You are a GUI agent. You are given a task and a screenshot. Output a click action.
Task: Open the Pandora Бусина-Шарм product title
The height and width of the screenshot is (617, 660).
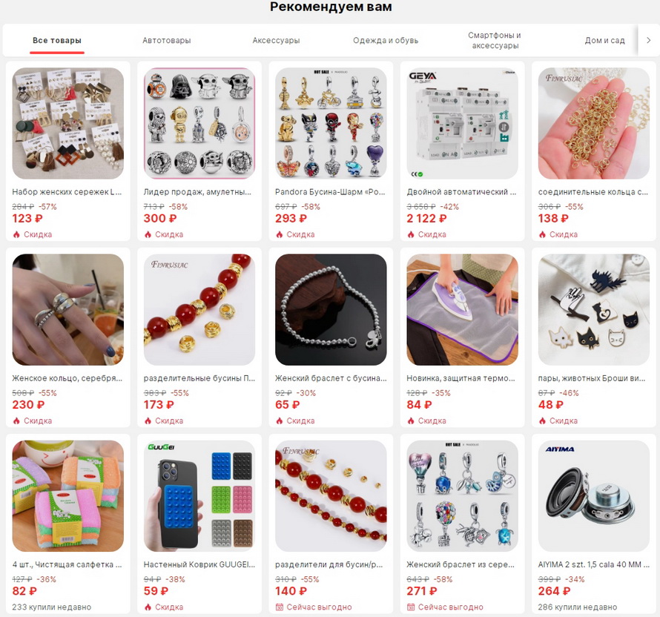(x=331, y=192)
